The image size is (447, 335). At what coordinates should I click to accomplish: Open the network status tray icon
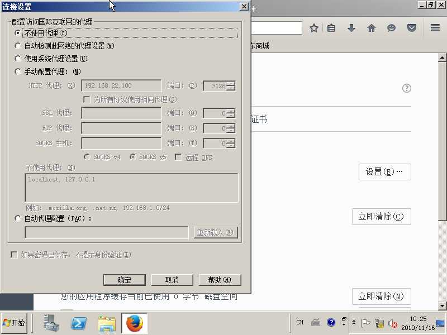pos(379,323)
